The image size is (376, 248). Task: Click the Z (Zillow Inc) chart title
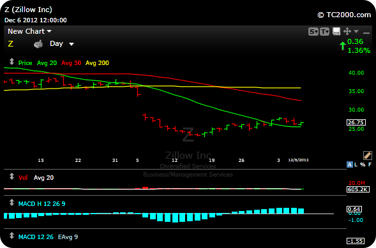click(x=28, y=10)
